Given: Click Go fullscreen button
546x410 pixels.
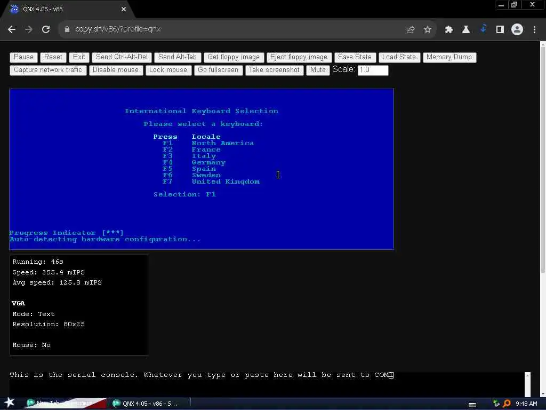Looking at the screenshot, I should [218, 70].
